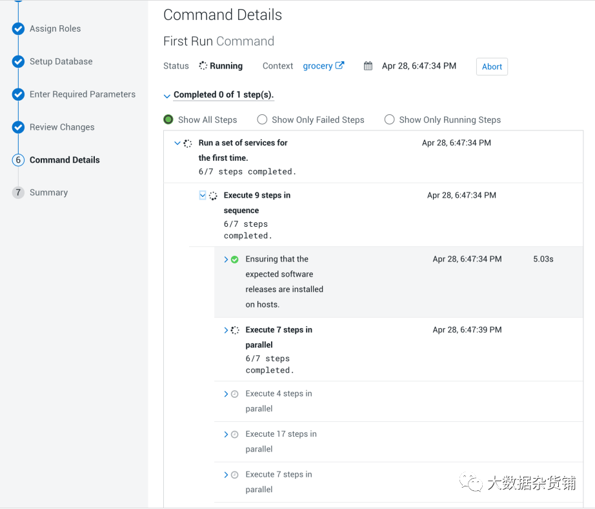595x509 pixels.
Task: Collapse Completed 0 of 1 step(s) section
Action: pyautogui.click(x=167, y=96)
